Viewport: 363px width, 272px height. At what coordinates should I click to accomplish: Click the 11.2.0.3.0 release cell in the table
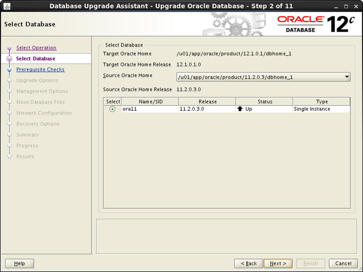tap(207, 109)
